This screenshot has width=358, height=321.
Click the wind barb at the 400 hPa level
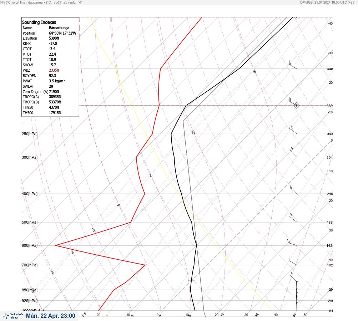click(293, 189)
